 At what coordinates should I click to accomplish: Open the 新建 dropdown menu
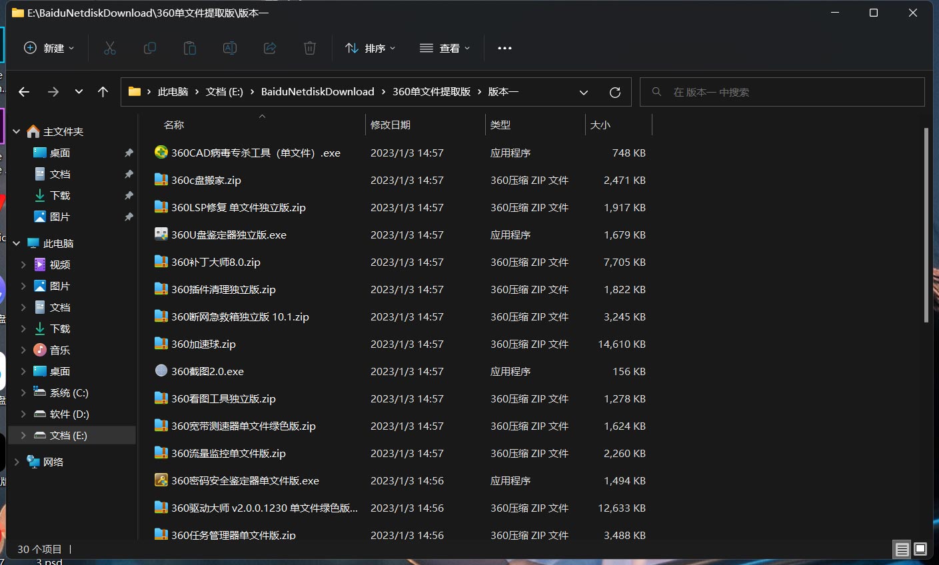[49, 48]
